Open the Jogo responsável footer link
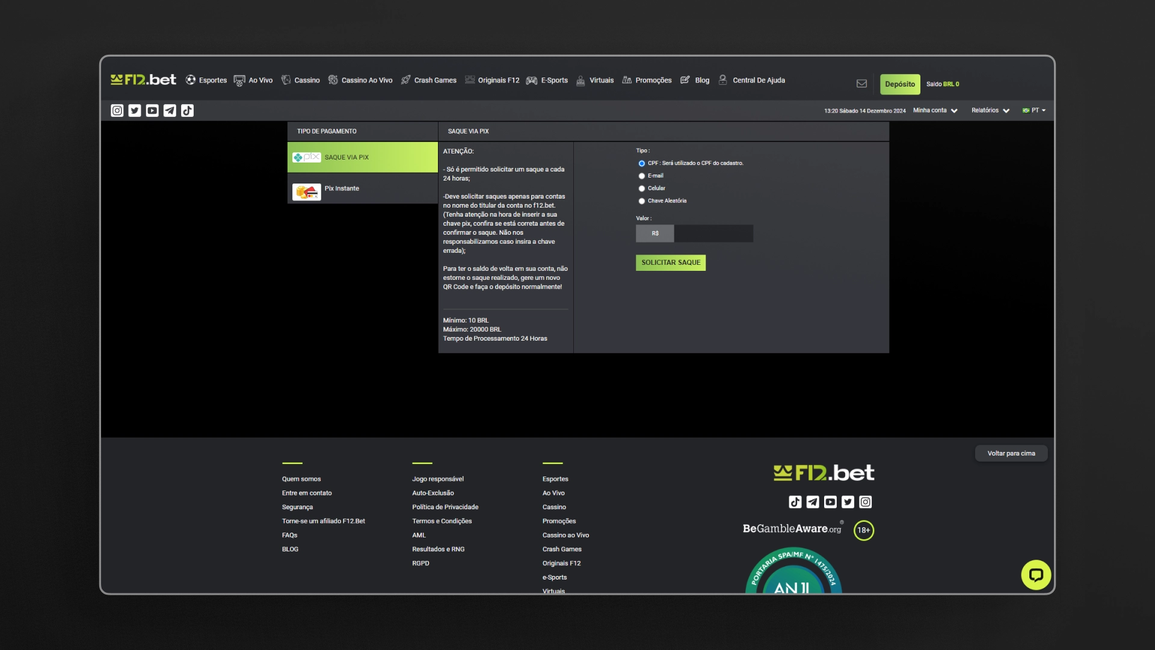Viewport: 1155px width, 650px height. coord(437,478)
